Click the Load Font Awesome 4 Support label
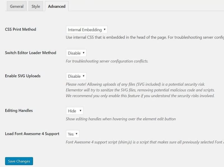224x167 pixels. pos(32,134)
